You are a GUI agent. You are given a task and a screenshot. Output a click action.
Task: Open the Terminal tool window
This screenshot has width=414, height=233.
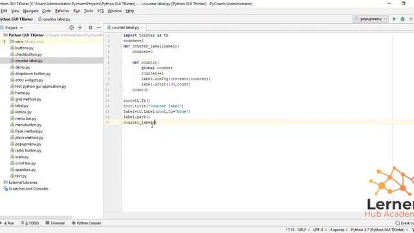pyautogui.click(x=55, y=223)
